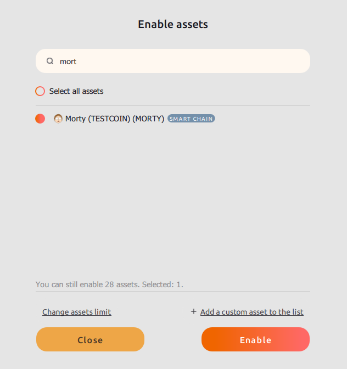
Task: Click the magnifier icon in the search box
Action: [50, 62]
